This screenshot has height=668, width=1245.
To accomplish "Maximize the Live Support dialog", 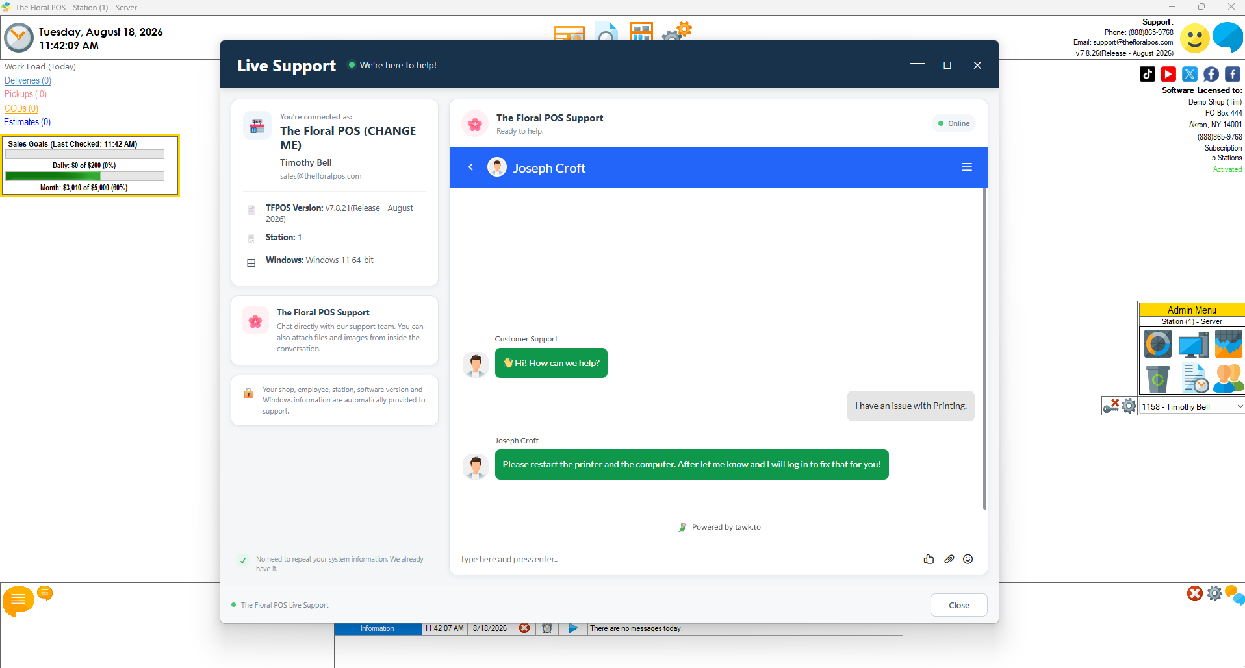I will coord(947,65).
